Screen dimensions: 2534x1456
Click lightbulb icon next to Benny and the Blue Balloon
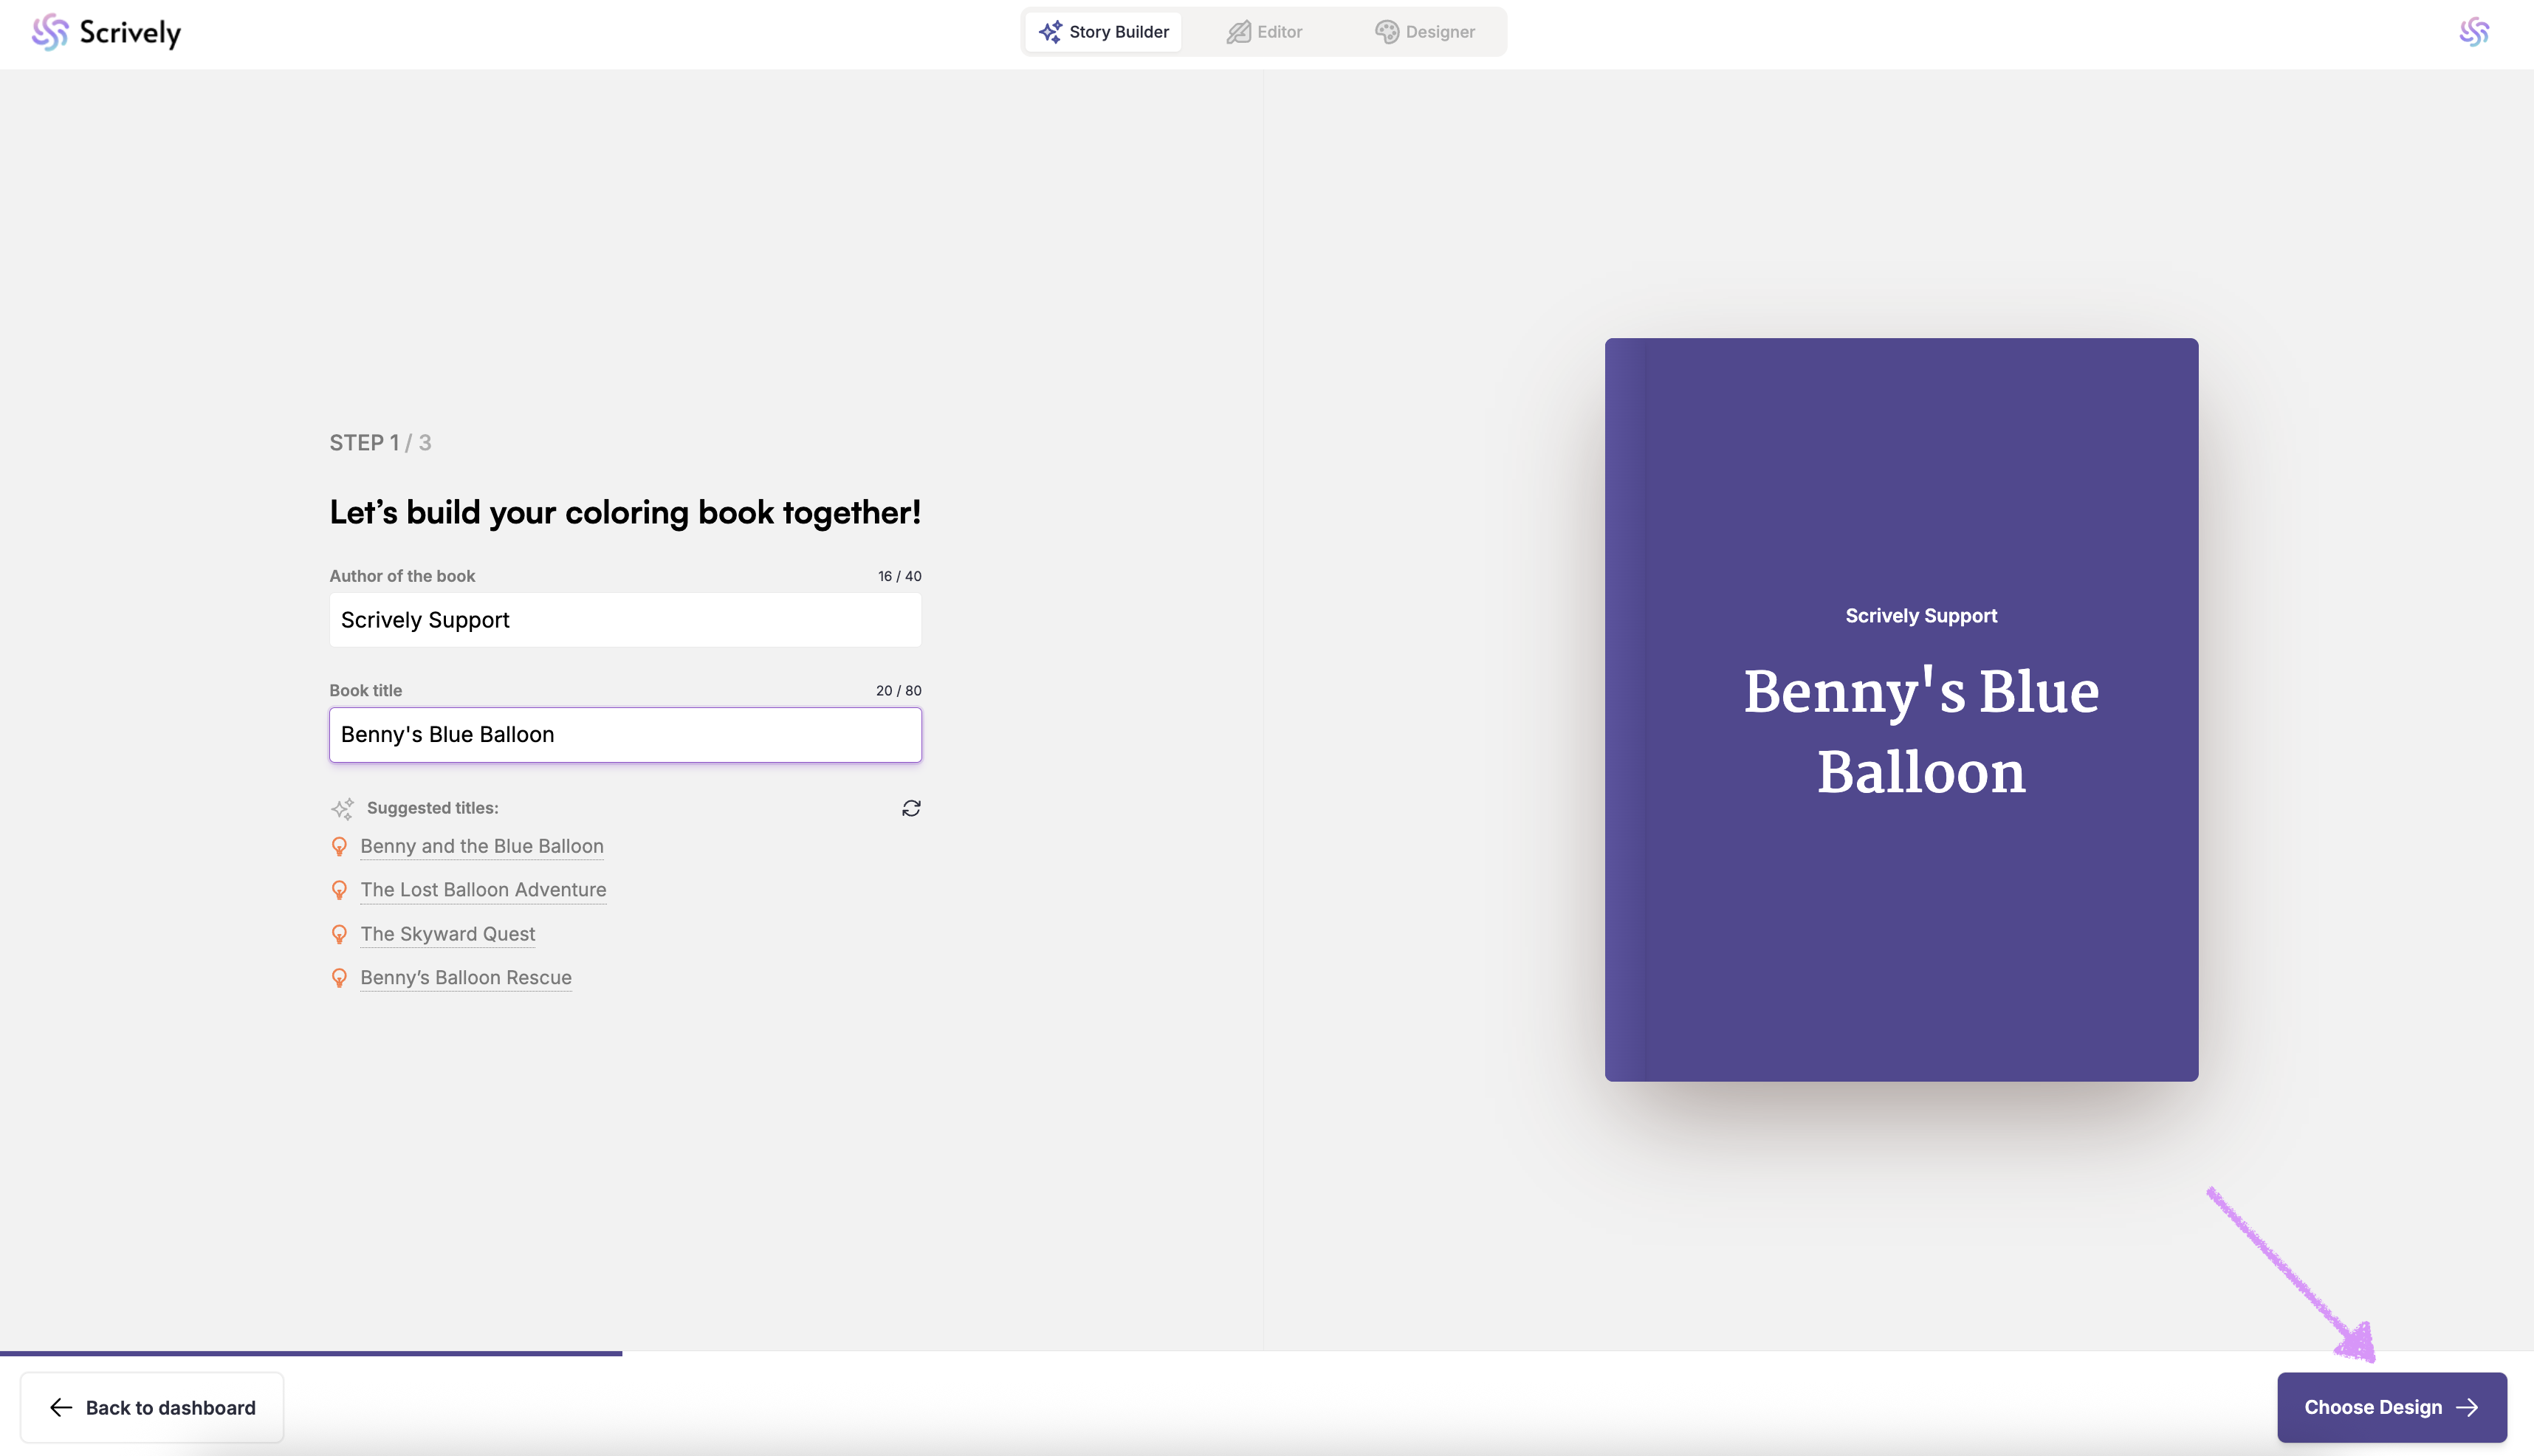[339, 847]
